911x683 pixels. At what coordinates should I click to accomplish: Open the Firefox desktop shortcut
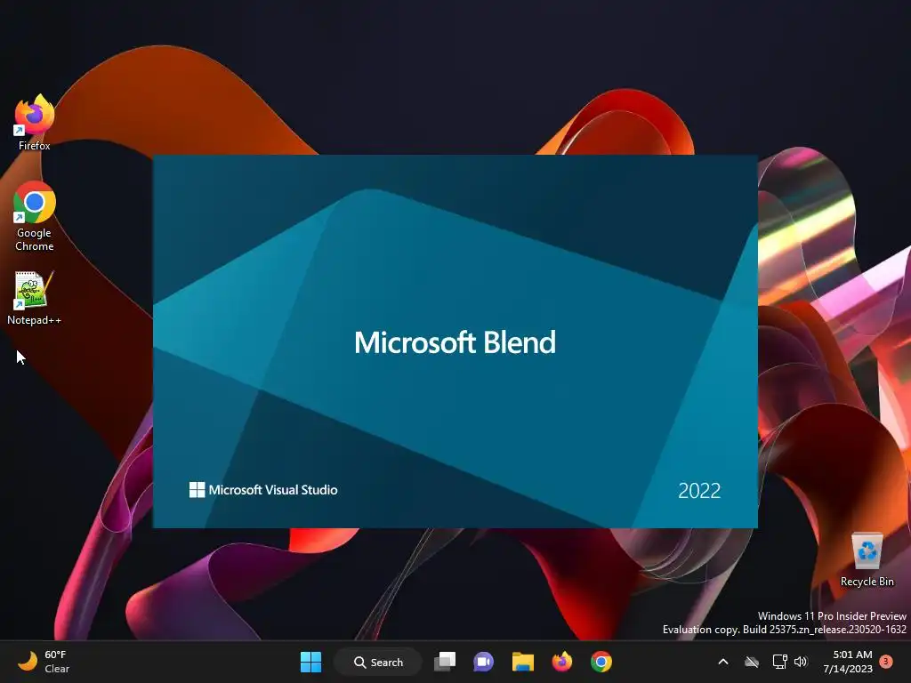coord(35,123)
